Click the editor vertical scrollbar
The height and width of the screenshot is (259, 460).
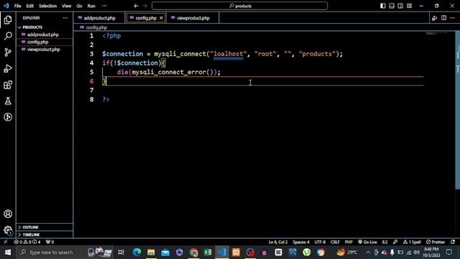457,110
